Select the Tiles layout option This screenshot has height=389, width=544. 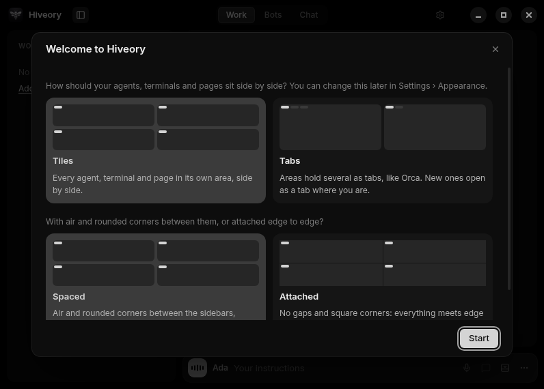[156, 150]
